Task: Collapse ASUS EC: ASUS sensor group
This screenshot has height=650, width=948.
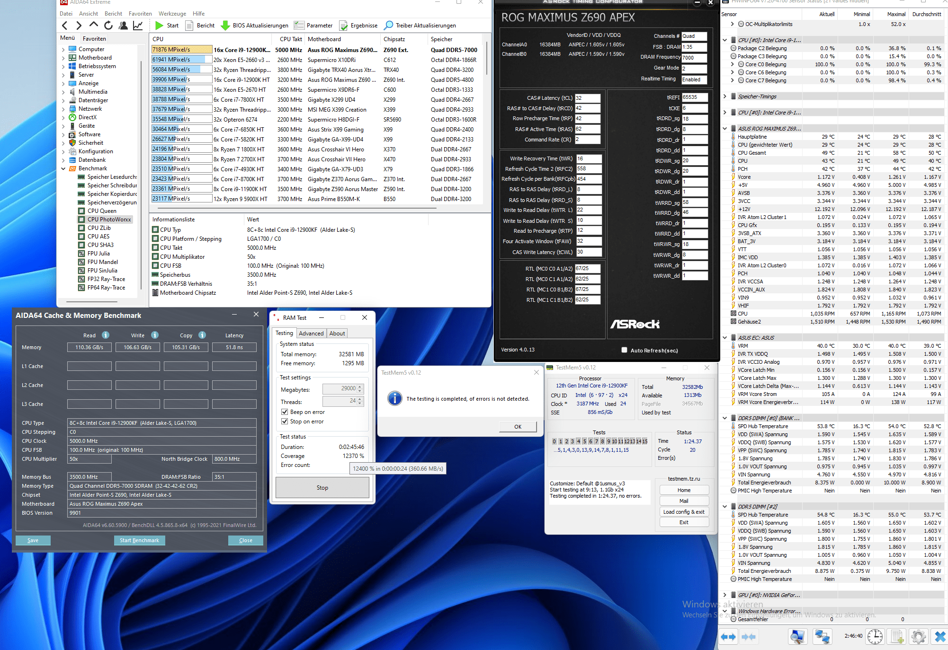Action: 724,338
